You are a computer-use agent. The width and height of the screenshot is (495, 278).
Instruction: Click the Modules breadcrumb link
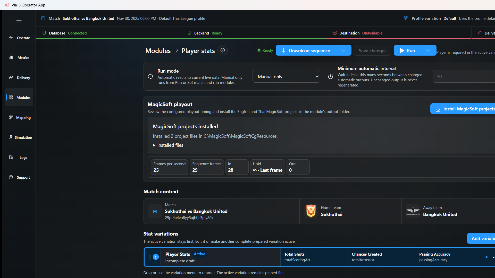click(158, 51)
